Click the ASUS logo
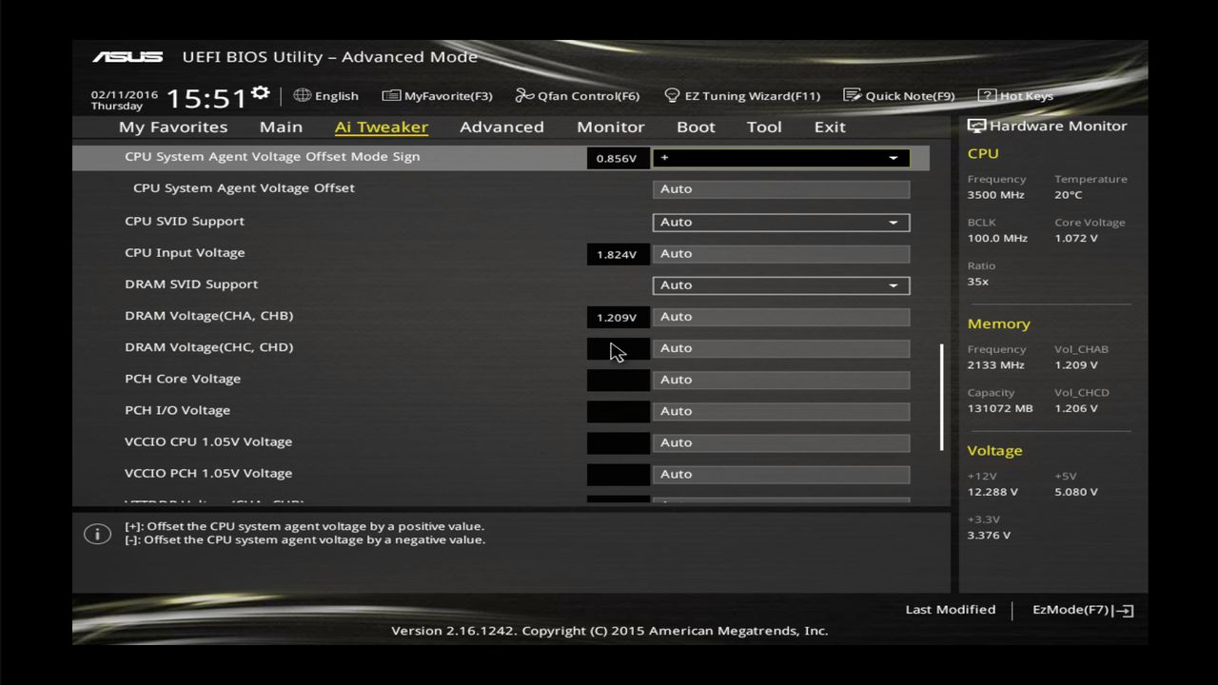This screenshot has width=1218, height=685. coord(127,57)
